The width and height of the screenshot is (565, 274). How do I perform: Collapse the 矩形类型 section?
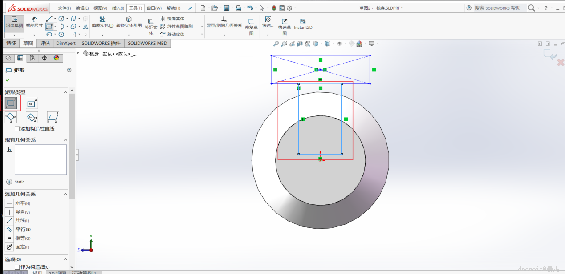coord(65,92)
